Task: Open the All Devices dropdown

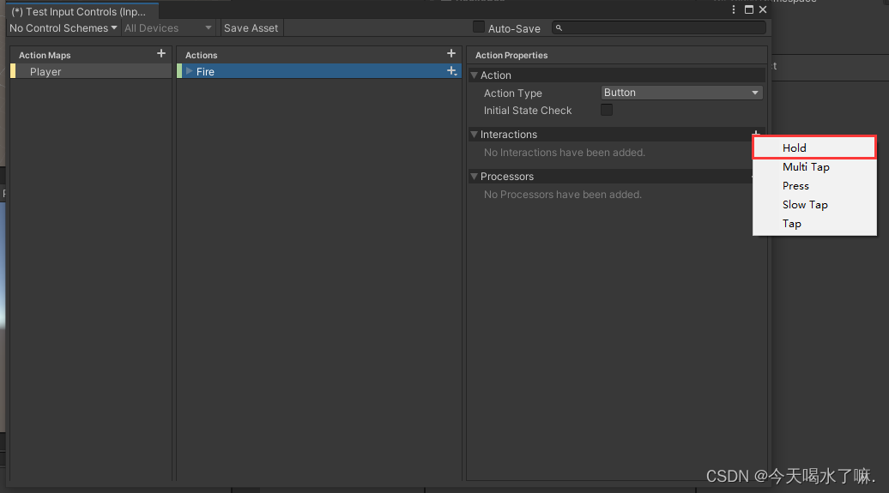Action: 168,27
